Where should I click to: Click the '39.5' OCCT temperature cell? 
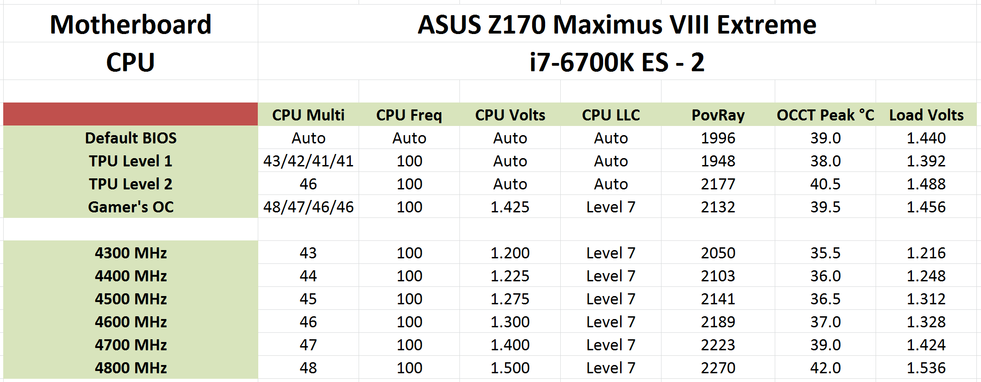(x=825, y=206)
